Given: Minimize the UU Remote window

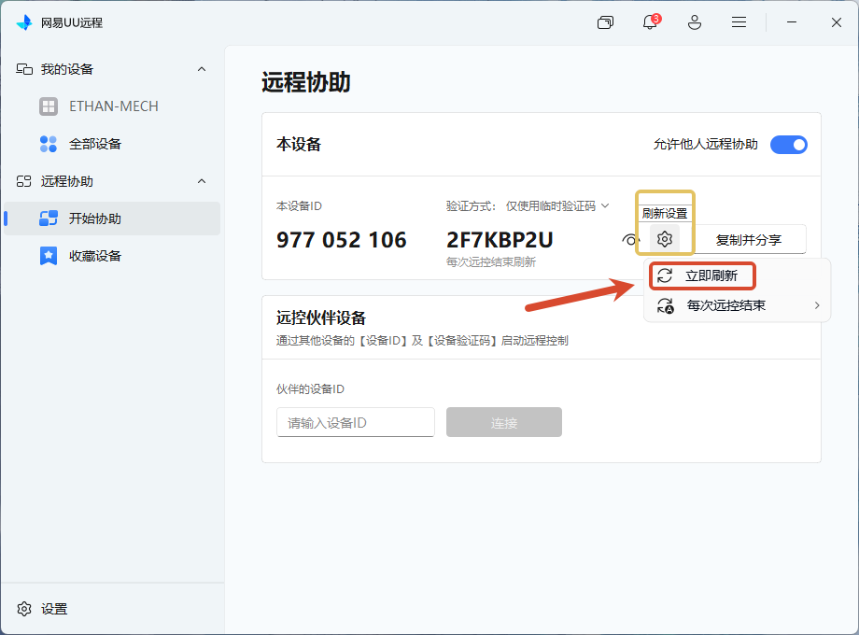Looking at the screenshot, I should tap(792, 22).
